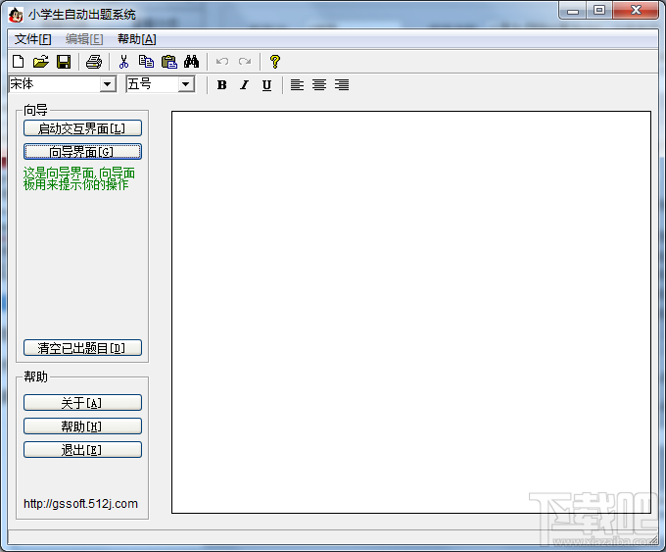
Task: Save using the floppy disk icon
Action: (64, 62)
